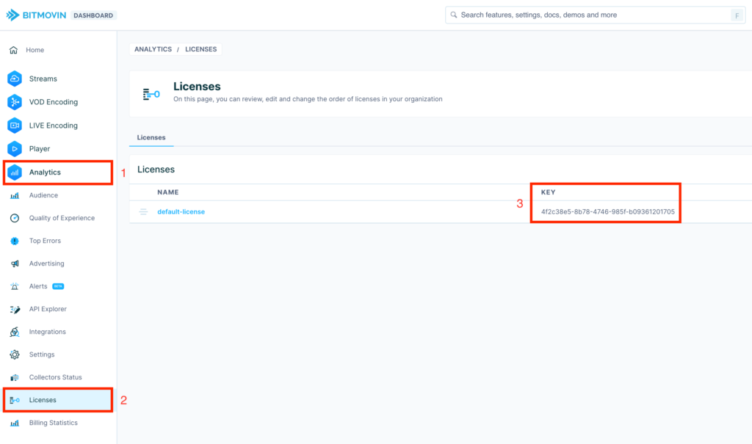Click the DASHBOARD badge
The height and width of the screenshot is (444, 752).
(x=93, y=15)
